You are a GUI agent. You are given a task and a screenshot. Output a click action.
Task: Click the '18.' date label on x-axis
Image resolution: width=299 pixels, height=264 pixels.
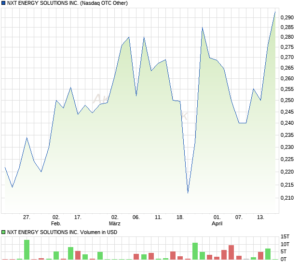point(180,218)
